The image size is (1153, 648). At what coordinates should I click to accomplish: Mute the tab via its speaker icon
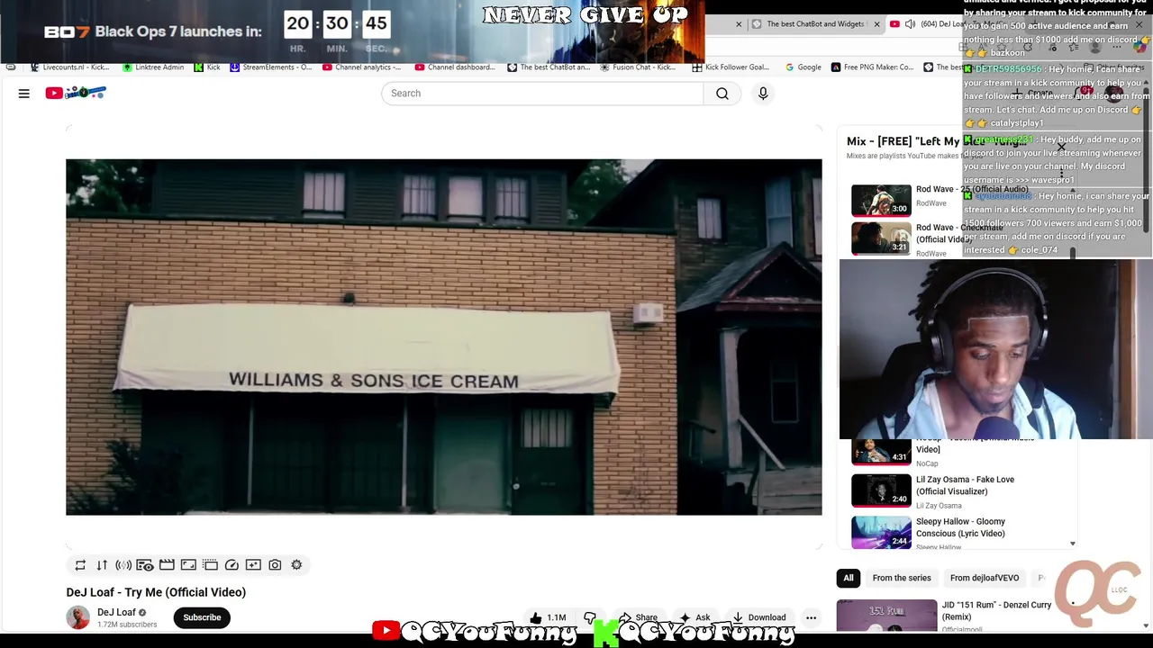point(910,24)
